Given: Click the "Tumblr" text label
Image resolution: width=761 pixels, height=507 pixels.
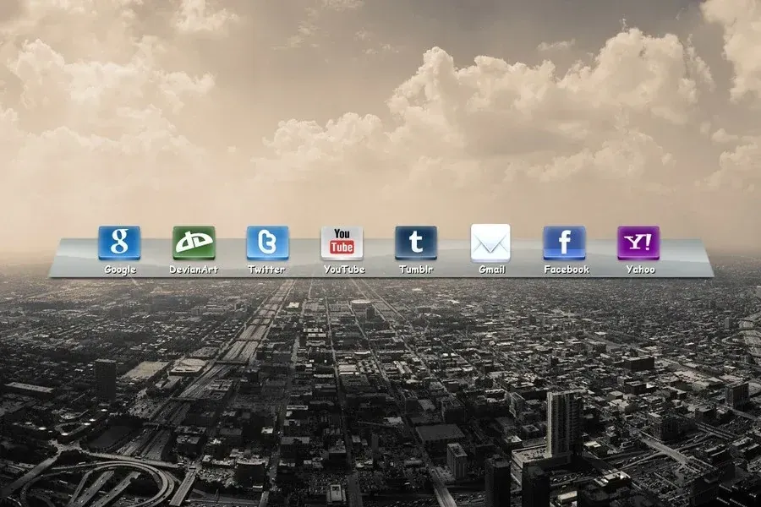Looking at the screenshot, I should tap(416, 270).
